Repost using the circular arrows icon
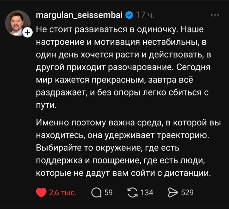Viewport: 229px width, 209px height. point(133,192)
